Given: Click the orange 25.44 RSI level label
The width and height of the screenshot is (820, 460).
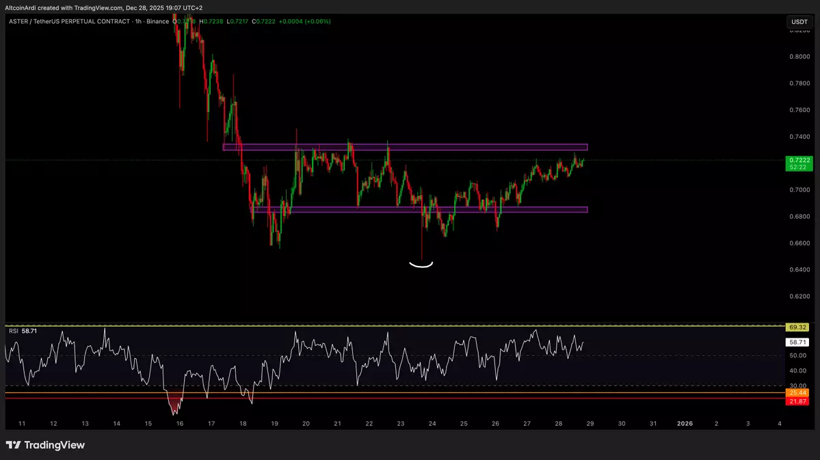Looking at the screenshot, I should point(798,393).
